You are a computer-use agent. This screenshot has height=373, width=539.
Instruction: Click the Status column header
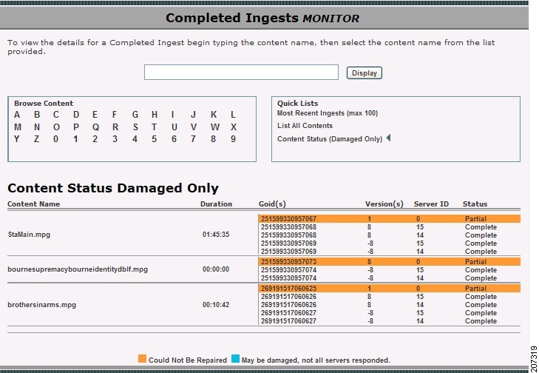pyautogui.click(x=475, y=204)
